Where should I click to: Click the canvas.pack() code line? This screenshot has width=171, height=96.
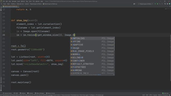(x=20, y=75)
